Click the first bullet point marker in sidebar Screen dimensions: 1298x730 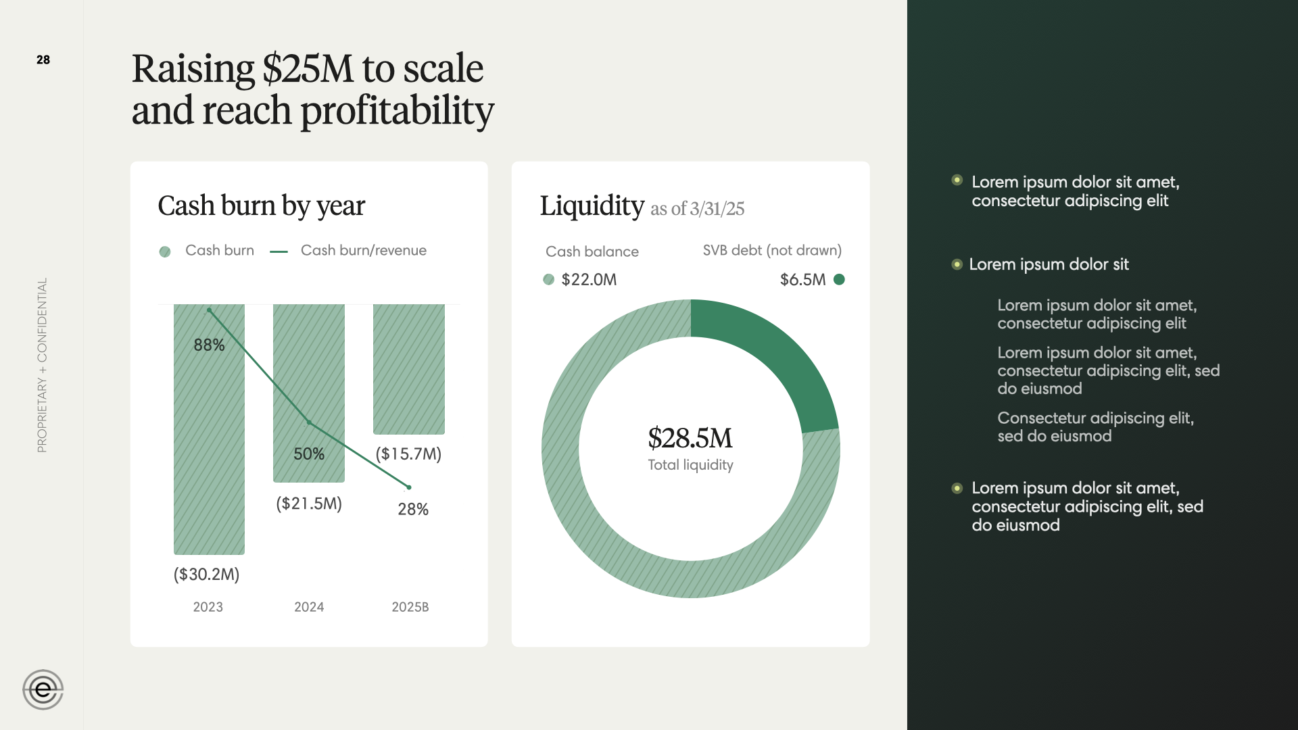[x=957, y=180]
